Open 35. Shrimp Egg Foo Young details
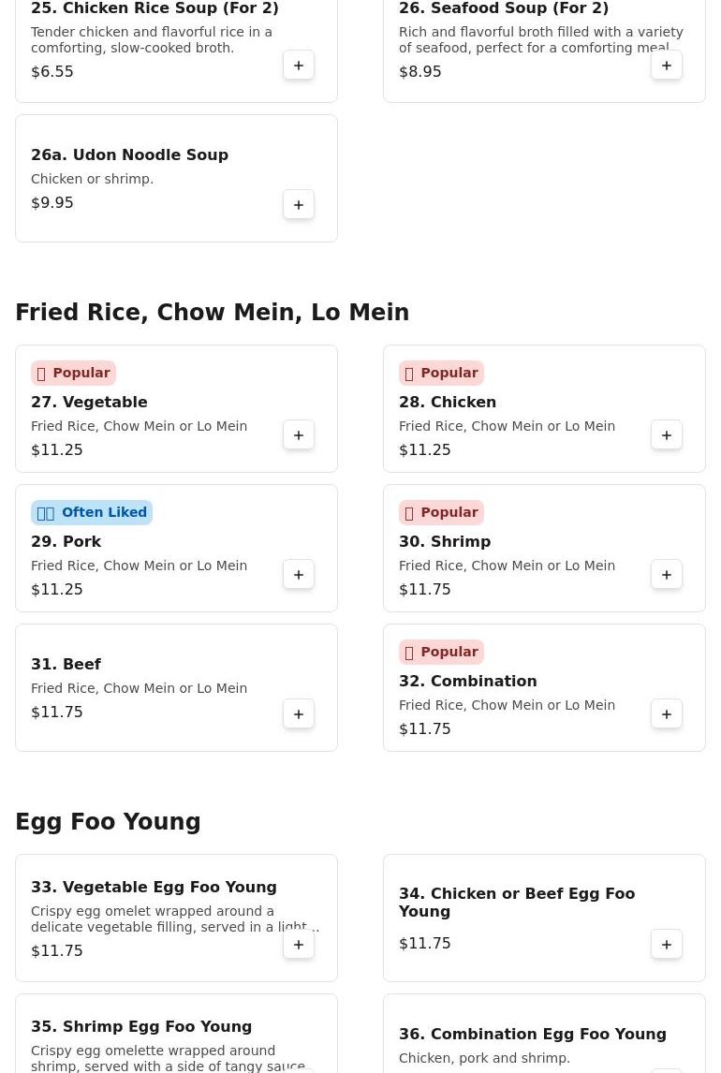Screen dimensions: 721x1073 pos(141,1027)
